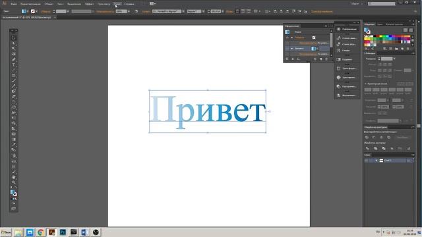Select the Rotate tool
The width and height of the screenshot is (422, 237).
(14, 102)
